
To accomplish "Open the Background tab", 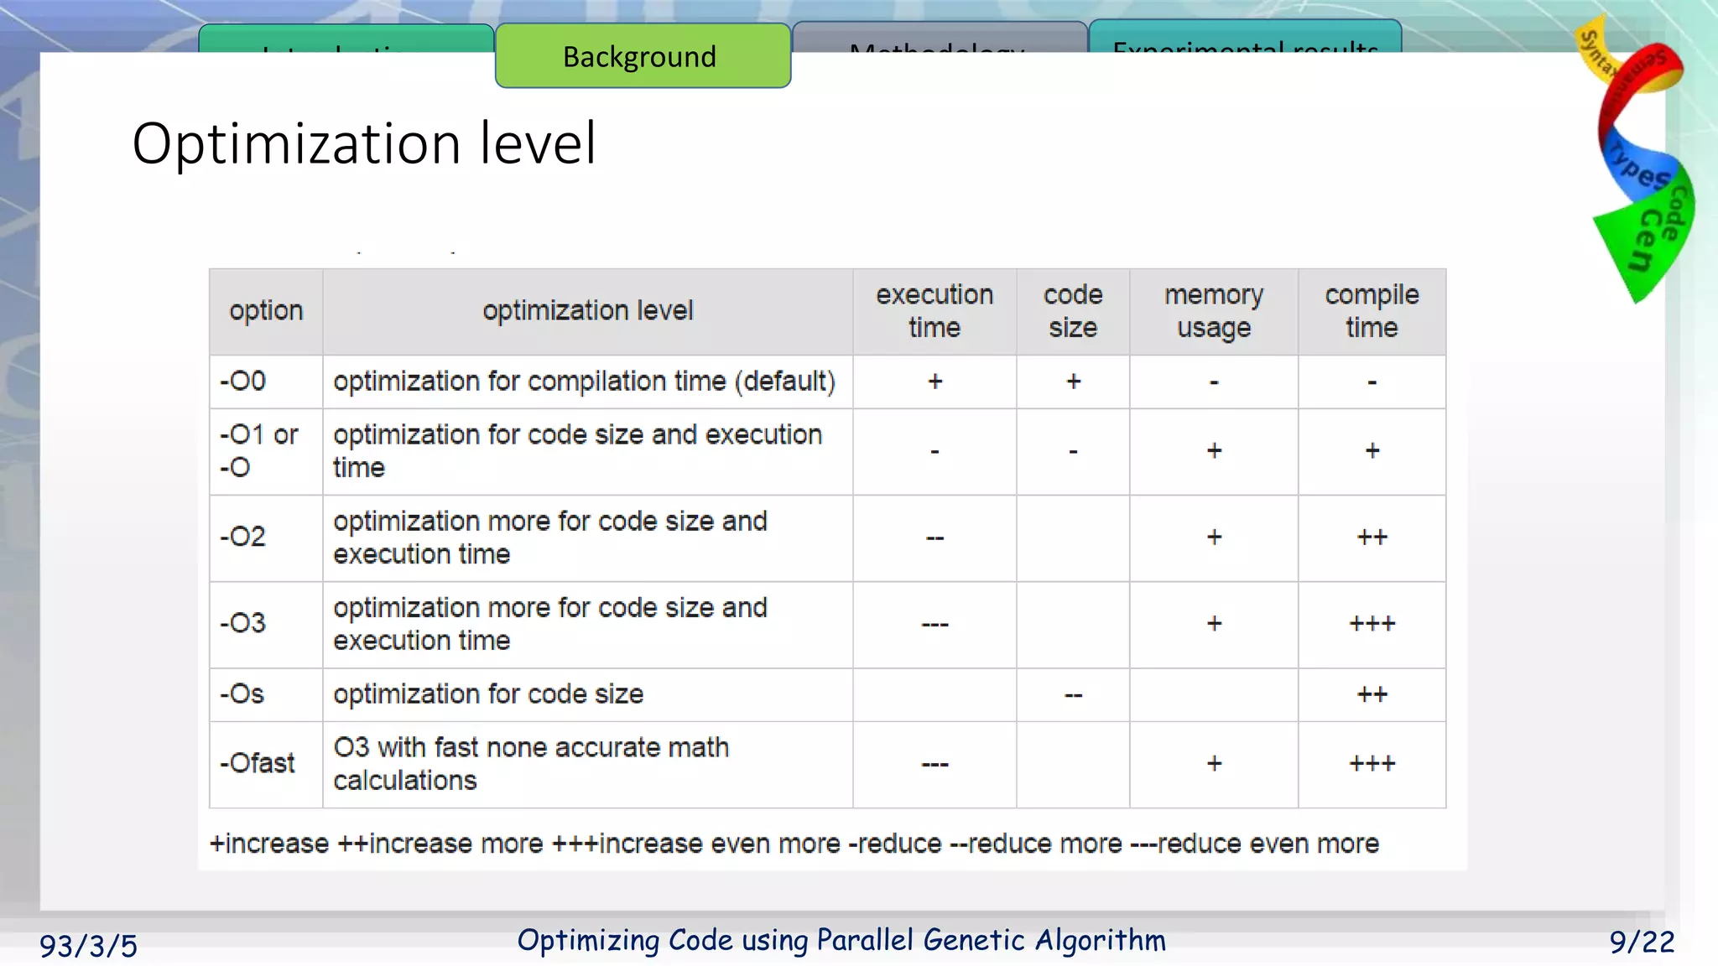I will (x=643, y=55).
